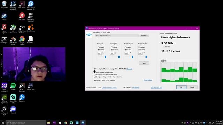Open the taskbar clock and date
This screenshot has height=125, width=223.
219,123
